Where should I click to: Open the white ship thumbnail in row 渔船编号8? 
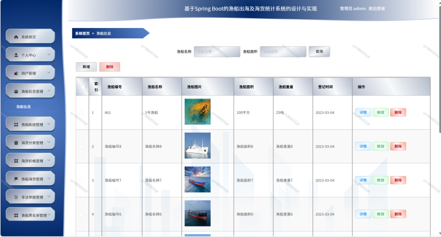[x=197, y=146]
